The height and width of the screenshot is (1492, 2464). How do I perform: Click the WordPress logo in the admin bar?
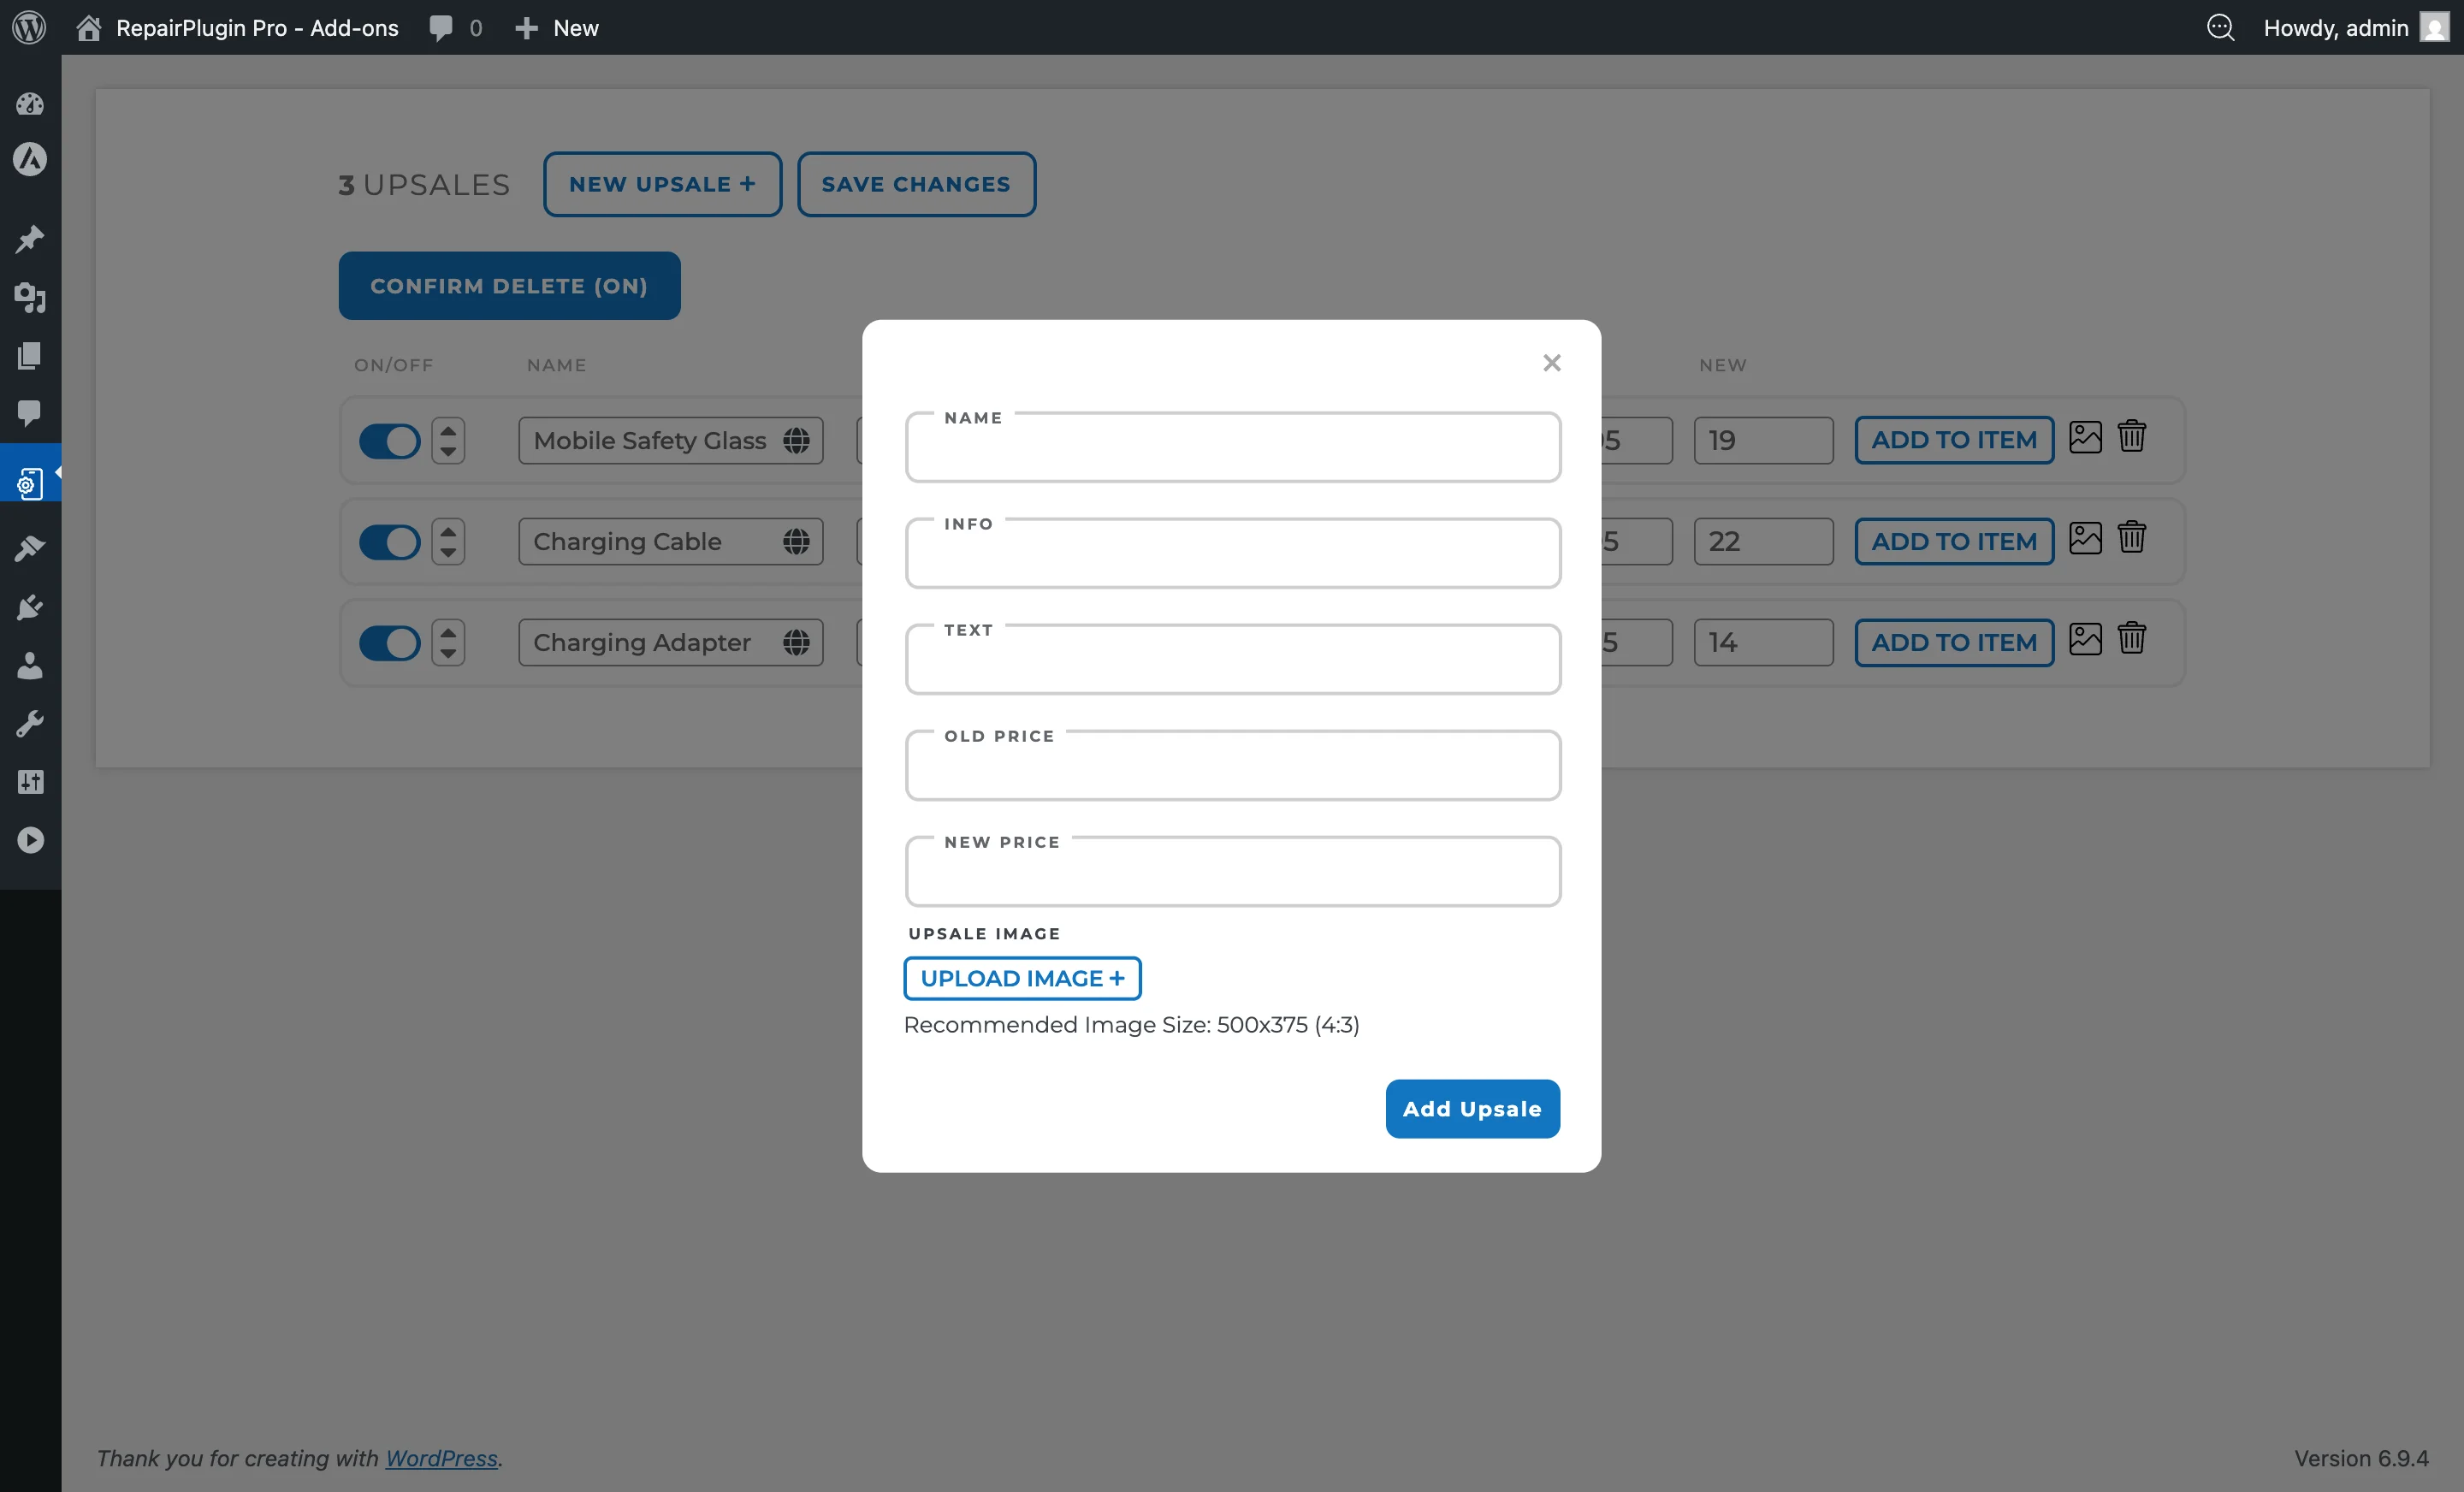pyautogui.click(x=29, y=27)
